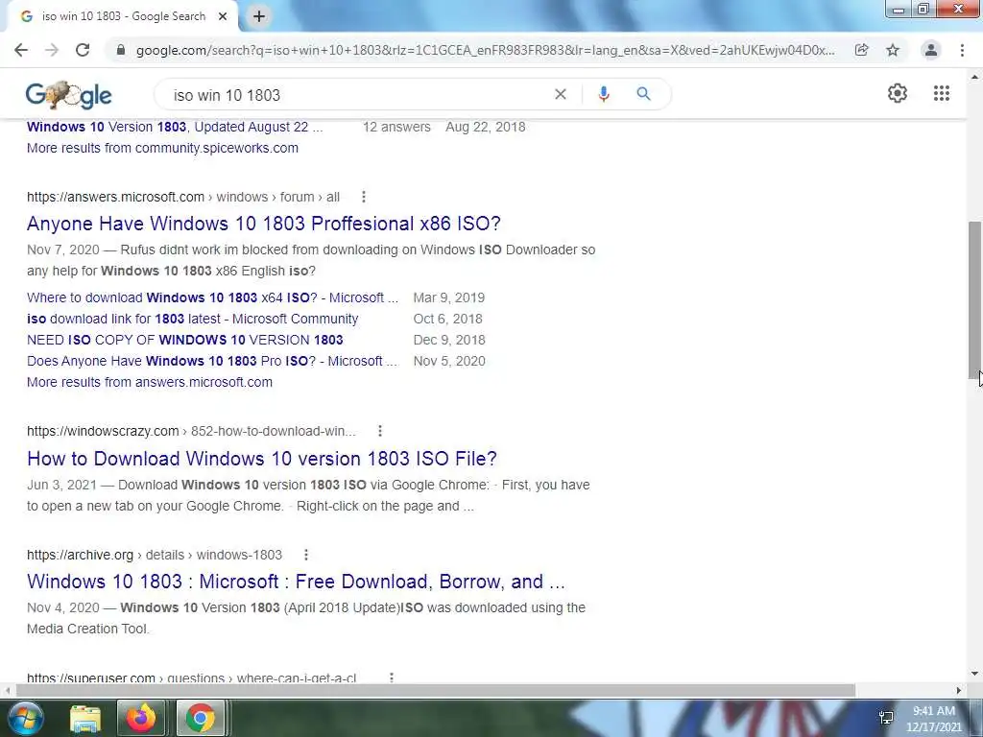The width and height of the screenshot is (983, 737).
Task: Click the archive.org breadcrumb URL
Action: 155,555
